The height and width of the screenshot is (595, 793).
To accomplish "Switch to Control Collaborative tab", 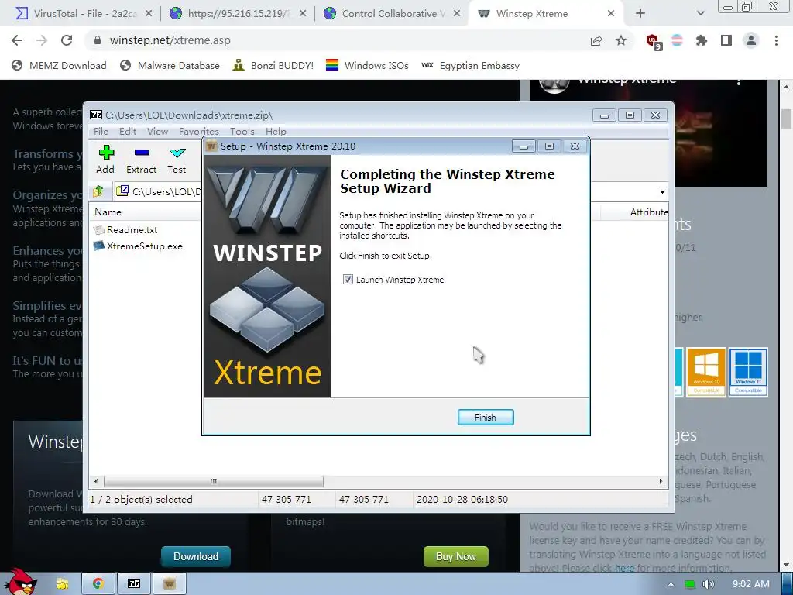I will click(x=393, y=14).
